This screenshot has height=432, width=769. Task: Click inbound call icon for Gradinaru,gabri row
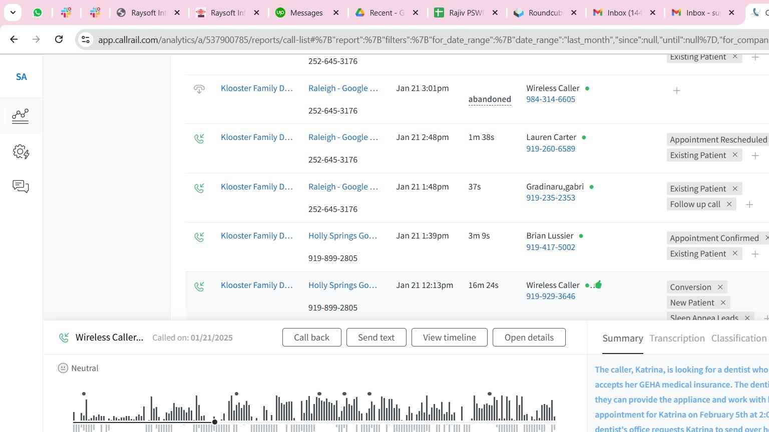[x=199, y=187]
